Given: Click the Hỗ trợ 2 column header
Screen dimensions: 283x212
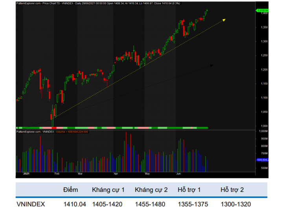Looking at the screenshot, I should [232, 190].
